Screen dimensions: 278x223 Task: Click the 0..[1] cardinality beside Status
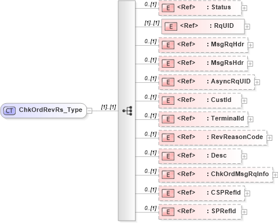pyautogui.click(x=151, y=5)
